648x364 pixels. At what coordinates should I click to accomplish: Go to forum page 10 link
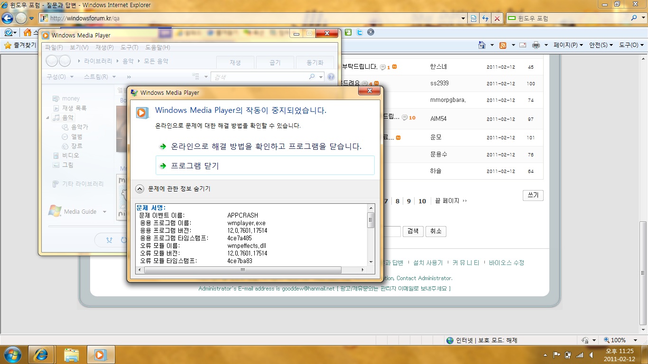point(422,201)
